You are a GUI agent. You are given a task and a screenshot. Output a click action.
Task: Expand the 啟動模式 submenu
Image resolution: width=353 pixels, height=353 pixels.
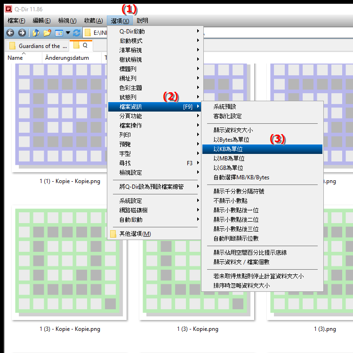(x=155, y=41)
